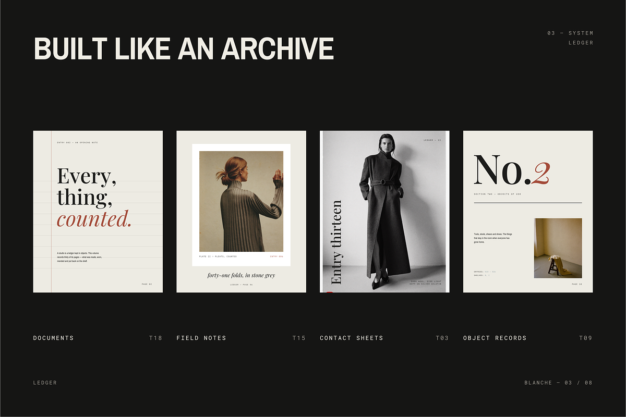The height and width of the screenshot is (417, 626).
Task: Click 'forty-one folds, in stone grey' line
Action: pos(241,275)
